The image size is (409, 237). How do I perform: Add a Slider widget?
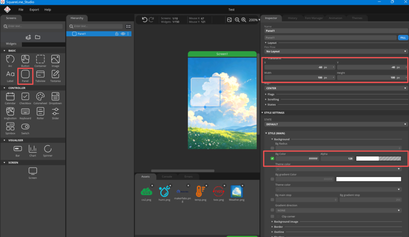(x=55, y=113)
